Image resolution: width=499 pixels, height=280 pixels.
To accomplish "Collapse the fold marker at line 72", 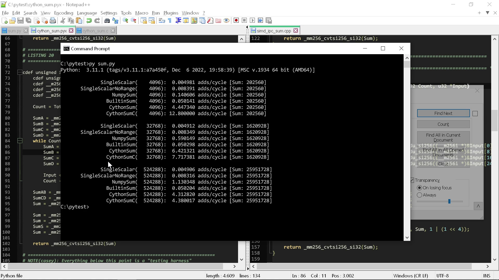I will 20,72.
